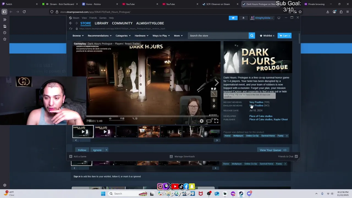Image resolution: width=352 pixels, height=198 pixels.
Task: Click the Add a Game plus icon
Action: [71, 156]
